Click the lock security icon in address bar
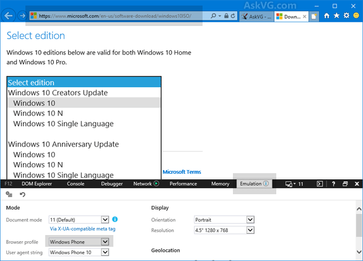The height and width of the screenshot is (261, 363). coord(227,16)
